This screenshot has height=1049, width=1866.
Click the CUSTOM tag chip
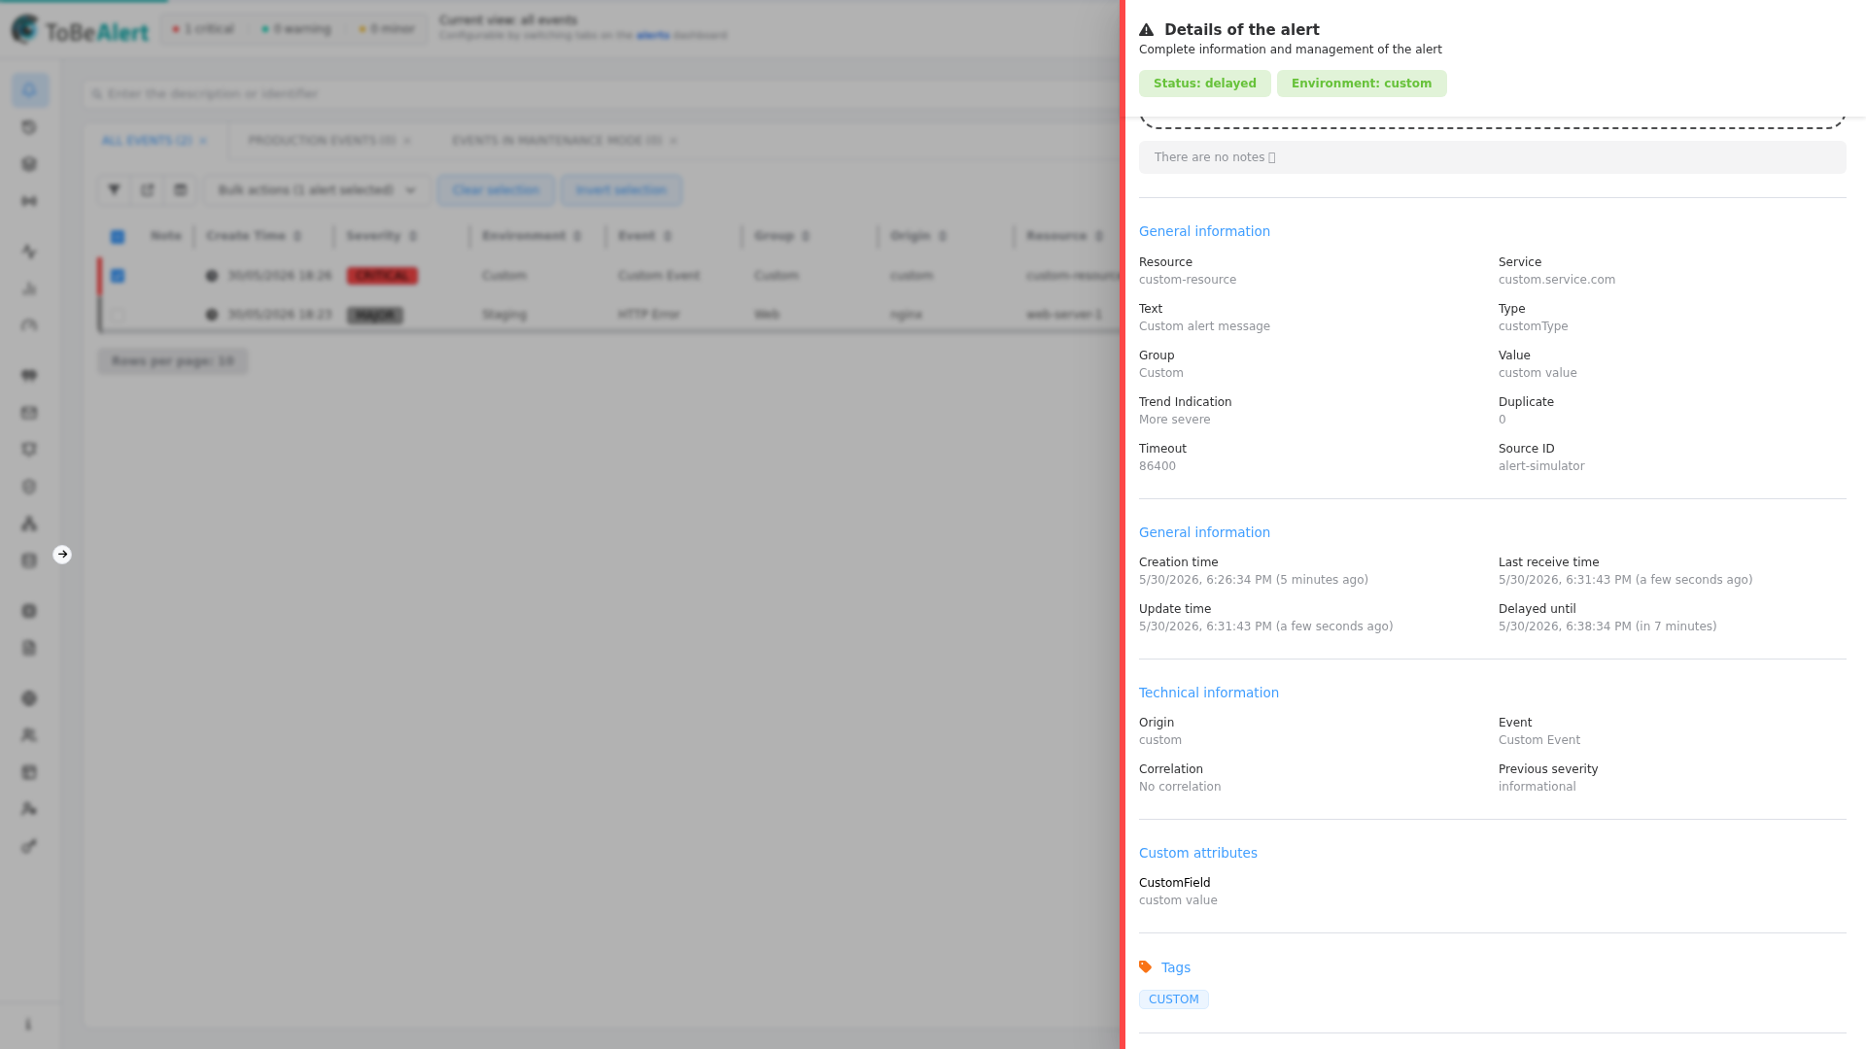(1173, 999)
